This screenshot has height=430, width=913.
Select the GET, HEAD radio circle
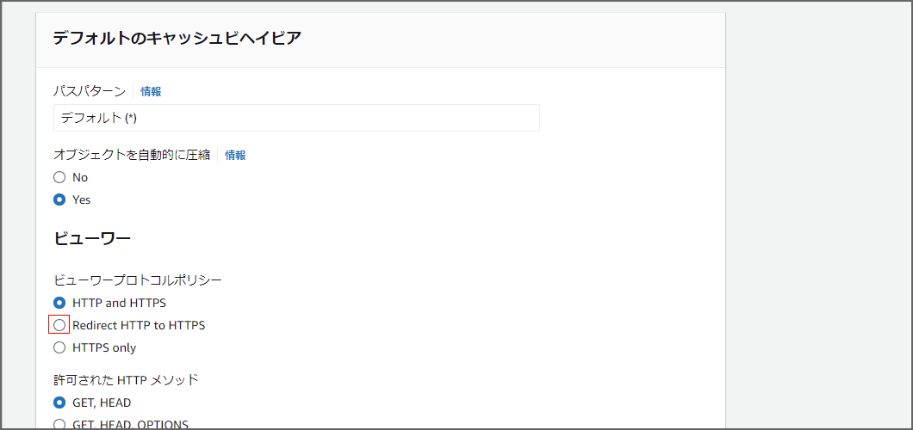pyautogui.click(x=59, y=402)
